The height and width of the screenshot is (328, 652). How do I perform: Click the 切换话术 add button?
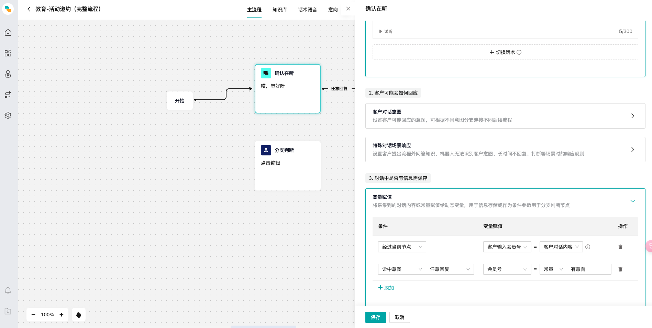click(x=505, y=52)
